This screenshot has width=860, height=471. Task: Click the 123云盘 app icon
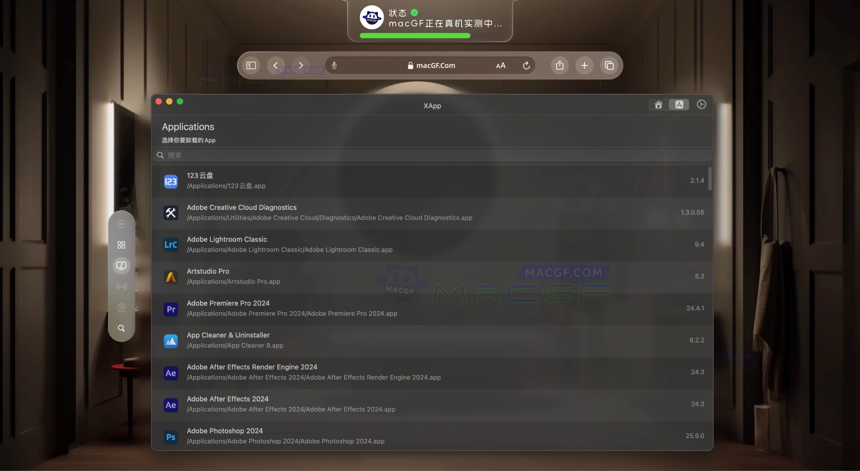click(x=171, y=181)
